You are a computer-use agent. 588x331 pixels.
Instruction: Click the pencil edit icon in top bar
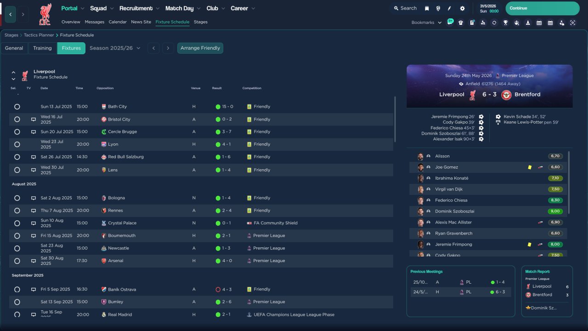[449, 8]
